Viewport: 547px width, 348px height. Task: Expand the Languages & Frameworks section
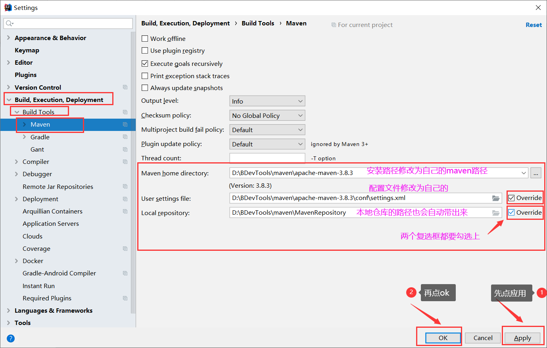tap(8, 310)
